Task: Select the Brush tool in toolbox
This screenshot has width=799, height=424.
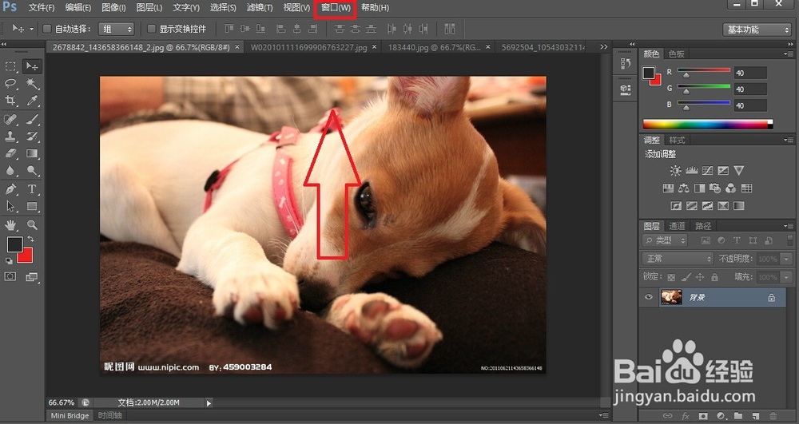Action: coord(32,119)
